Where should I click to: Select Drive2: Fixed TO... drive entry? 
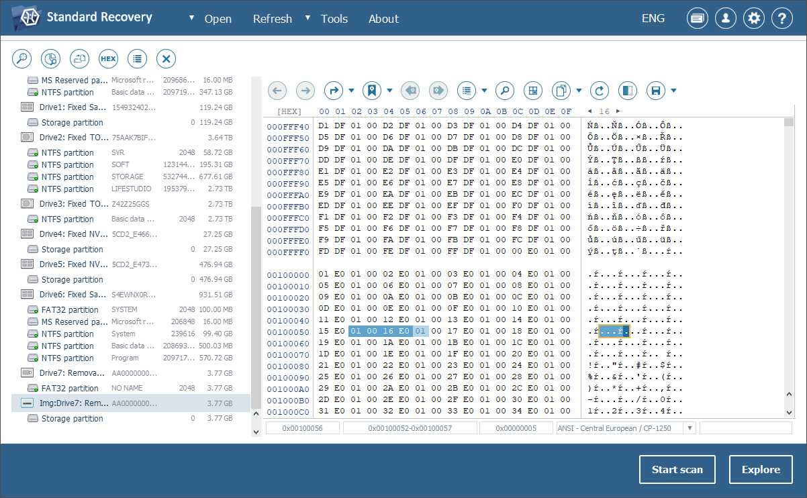130,137
